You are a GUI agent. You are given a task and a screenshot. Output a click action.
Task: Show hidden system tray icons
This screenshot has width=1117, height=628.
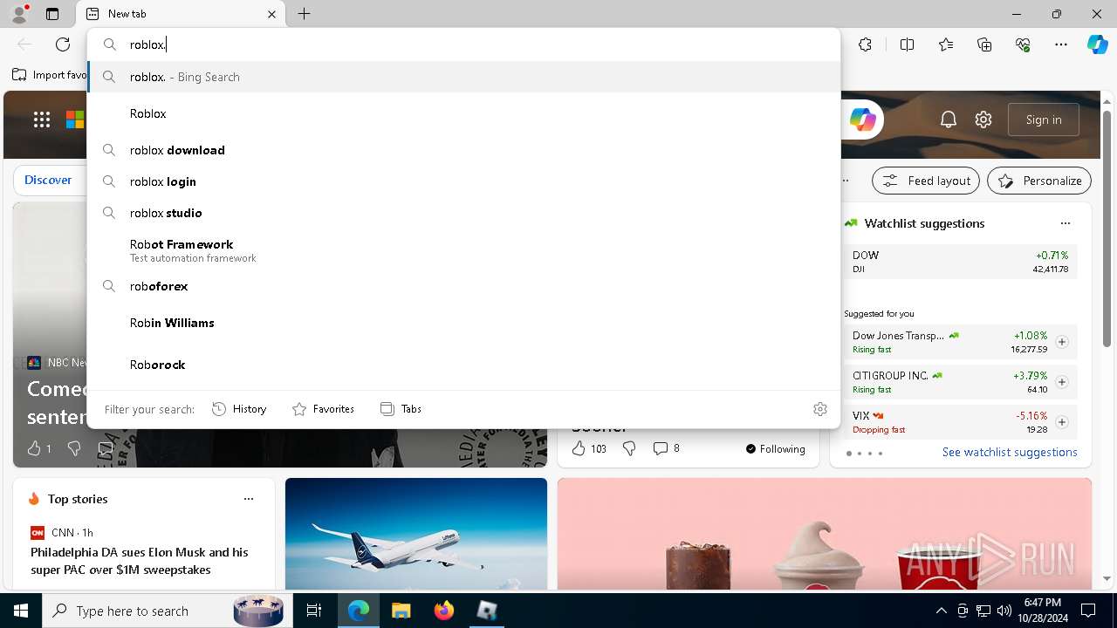(x=941, y=611)
